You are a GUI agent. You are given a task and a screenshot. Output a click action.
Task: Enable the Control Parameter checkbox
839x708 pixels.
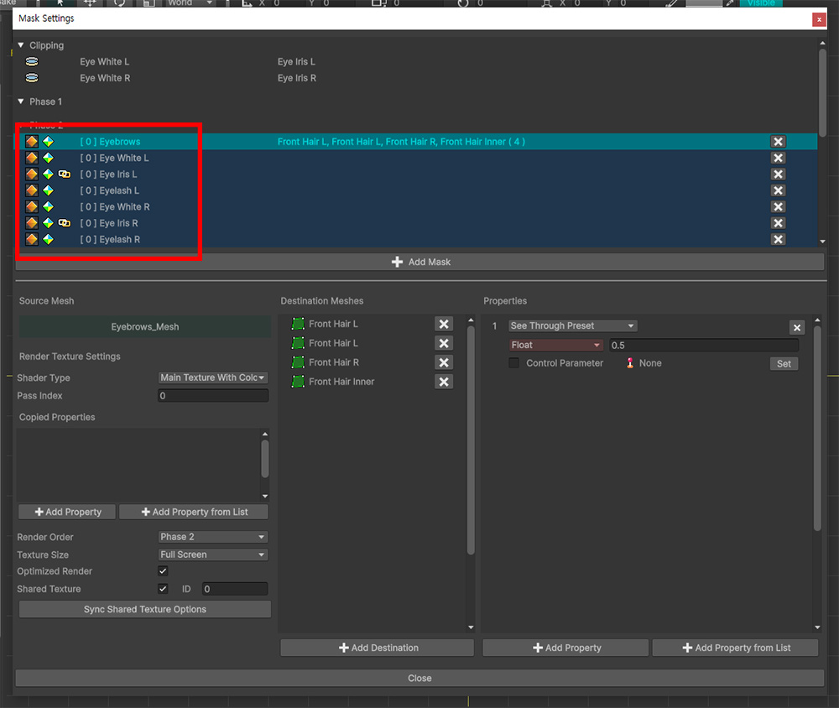[513, 363]
